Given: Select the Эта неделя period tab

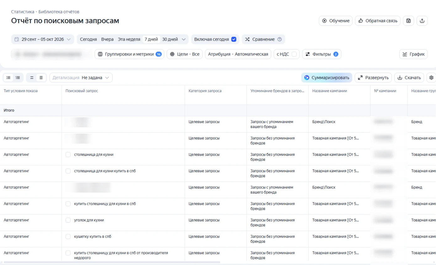Looking at the screenshot, I should (129, 40).
